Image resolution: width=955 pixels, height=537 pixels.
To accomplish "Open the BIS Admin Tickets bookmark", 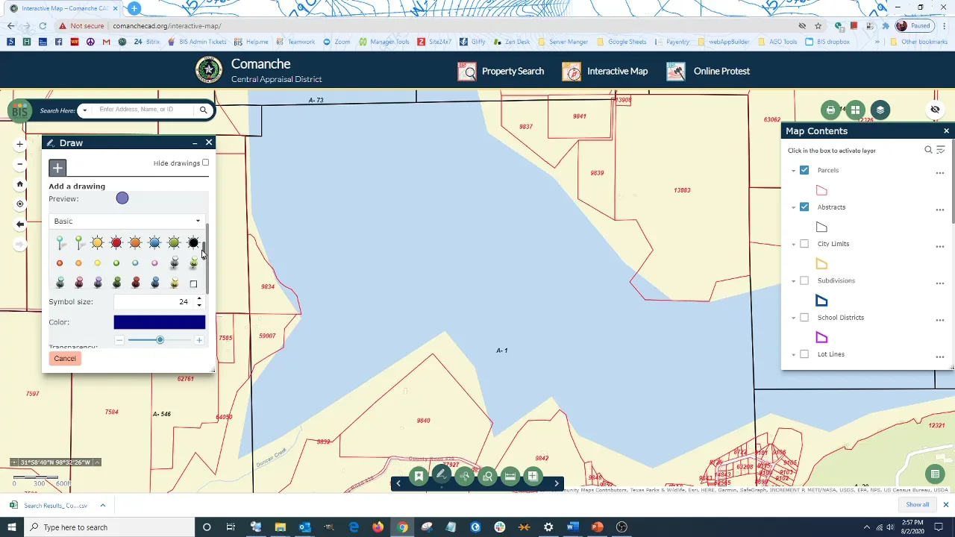I will click(x=197, y=42).
